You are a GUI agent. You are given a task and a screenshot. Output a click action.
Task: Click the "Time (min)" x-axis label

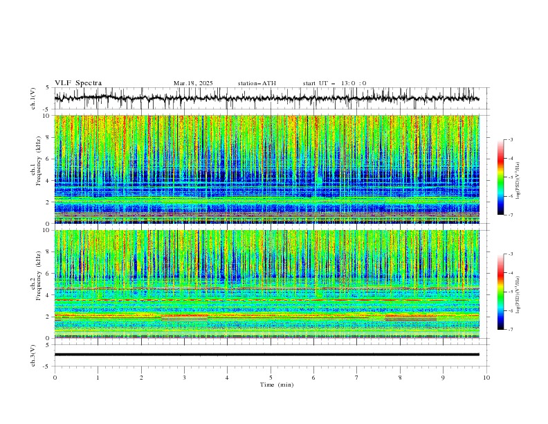click(277, 385)
